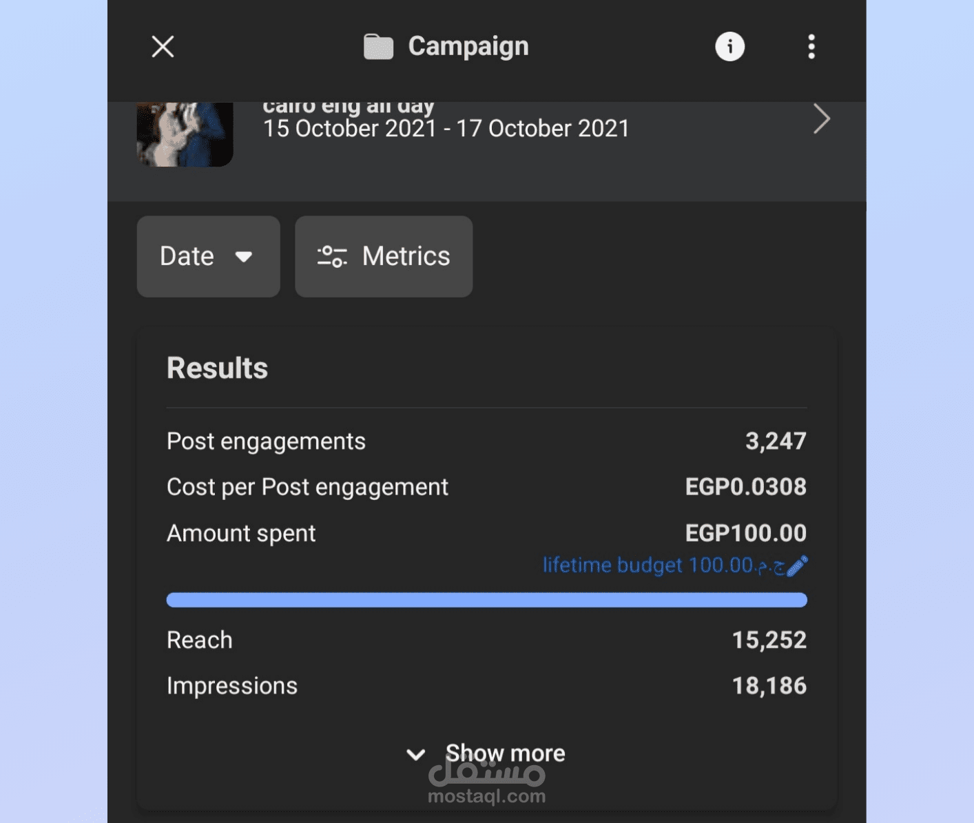Open the three-dot overflow menu

click(x=811, y=47)
